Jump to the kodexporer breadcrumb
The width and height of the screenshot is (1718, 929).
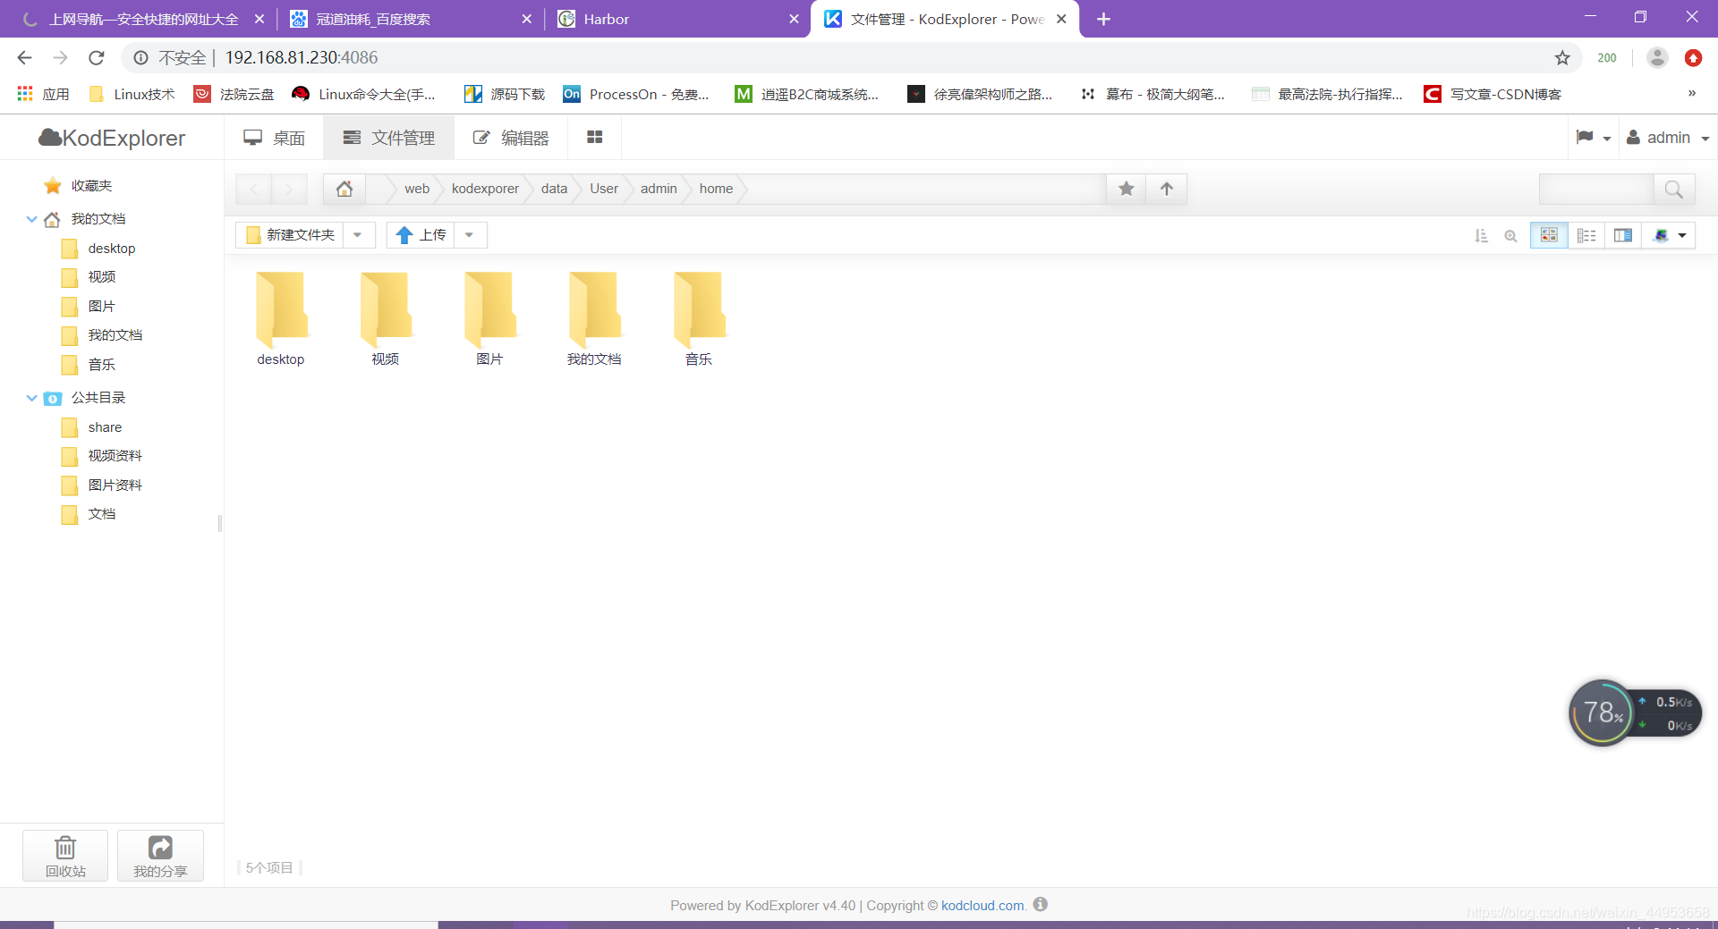(x=485, y=189)
